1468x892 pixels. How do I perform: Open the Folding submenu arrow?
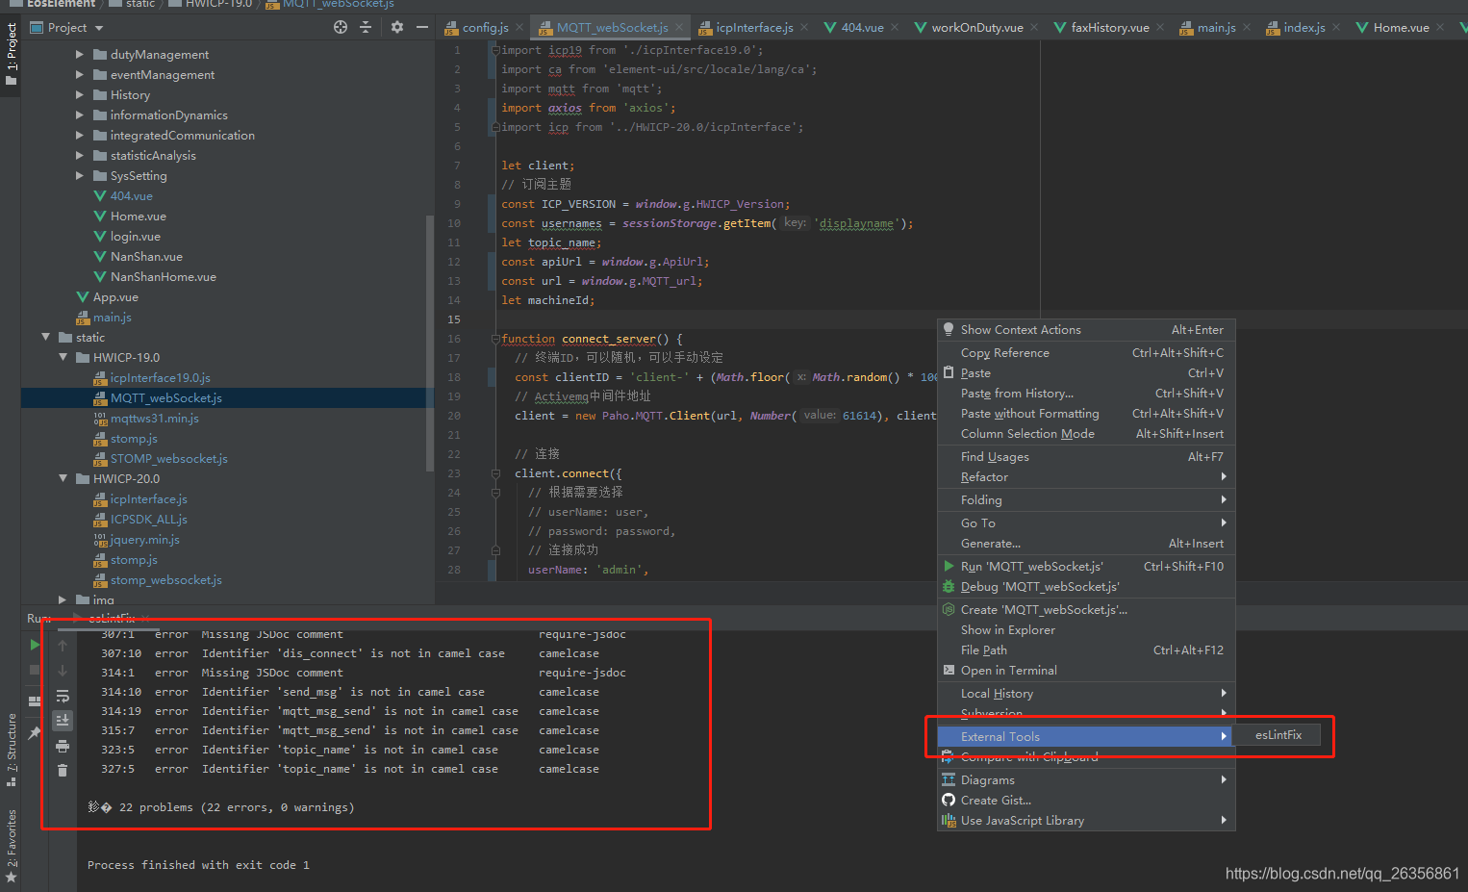click(x=1223, y=499)
